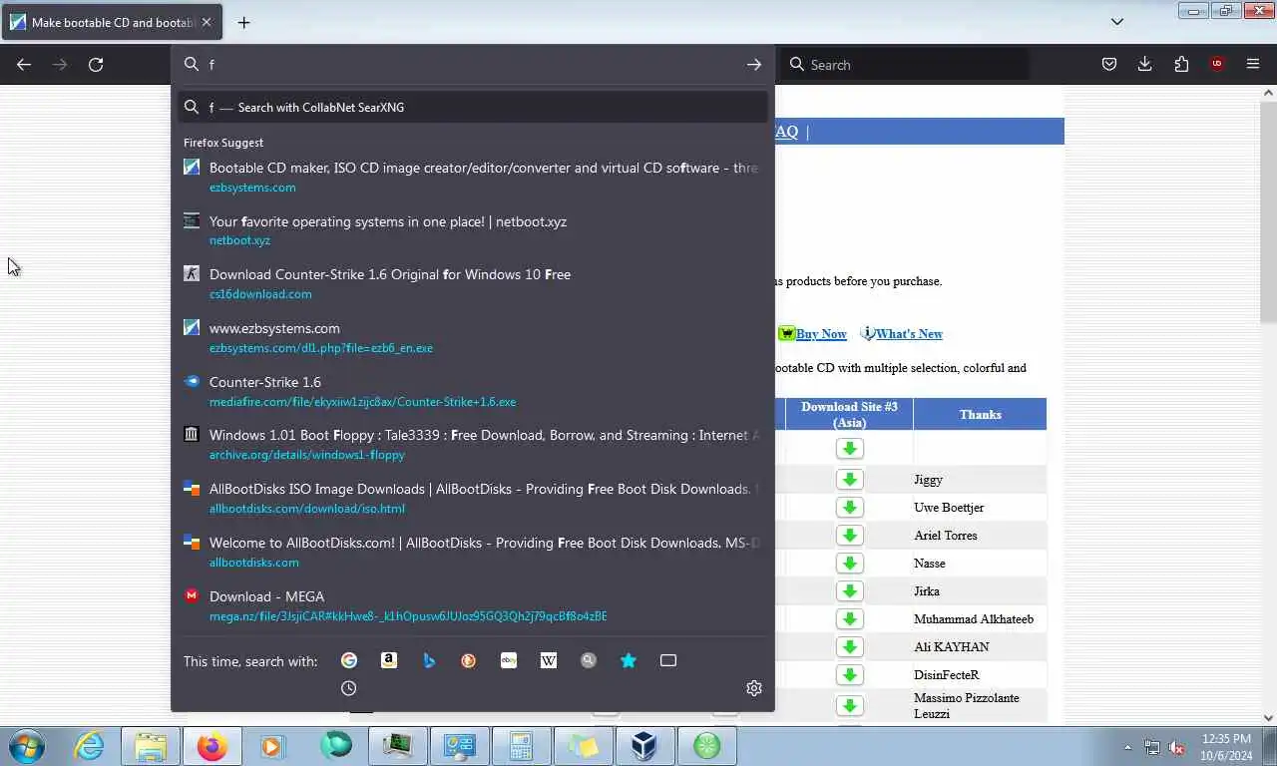Viewport: 1277px width, 766px height.
Task: Click download arrow in Uwe Boettjer row
Action: (850, 508)
